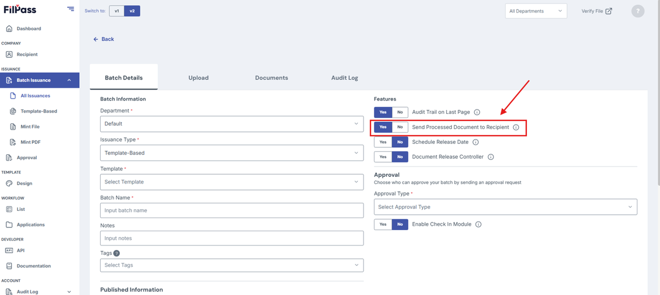660x295 pixels.
Task: Click the Batch Name input field
Action: [232, 210]
